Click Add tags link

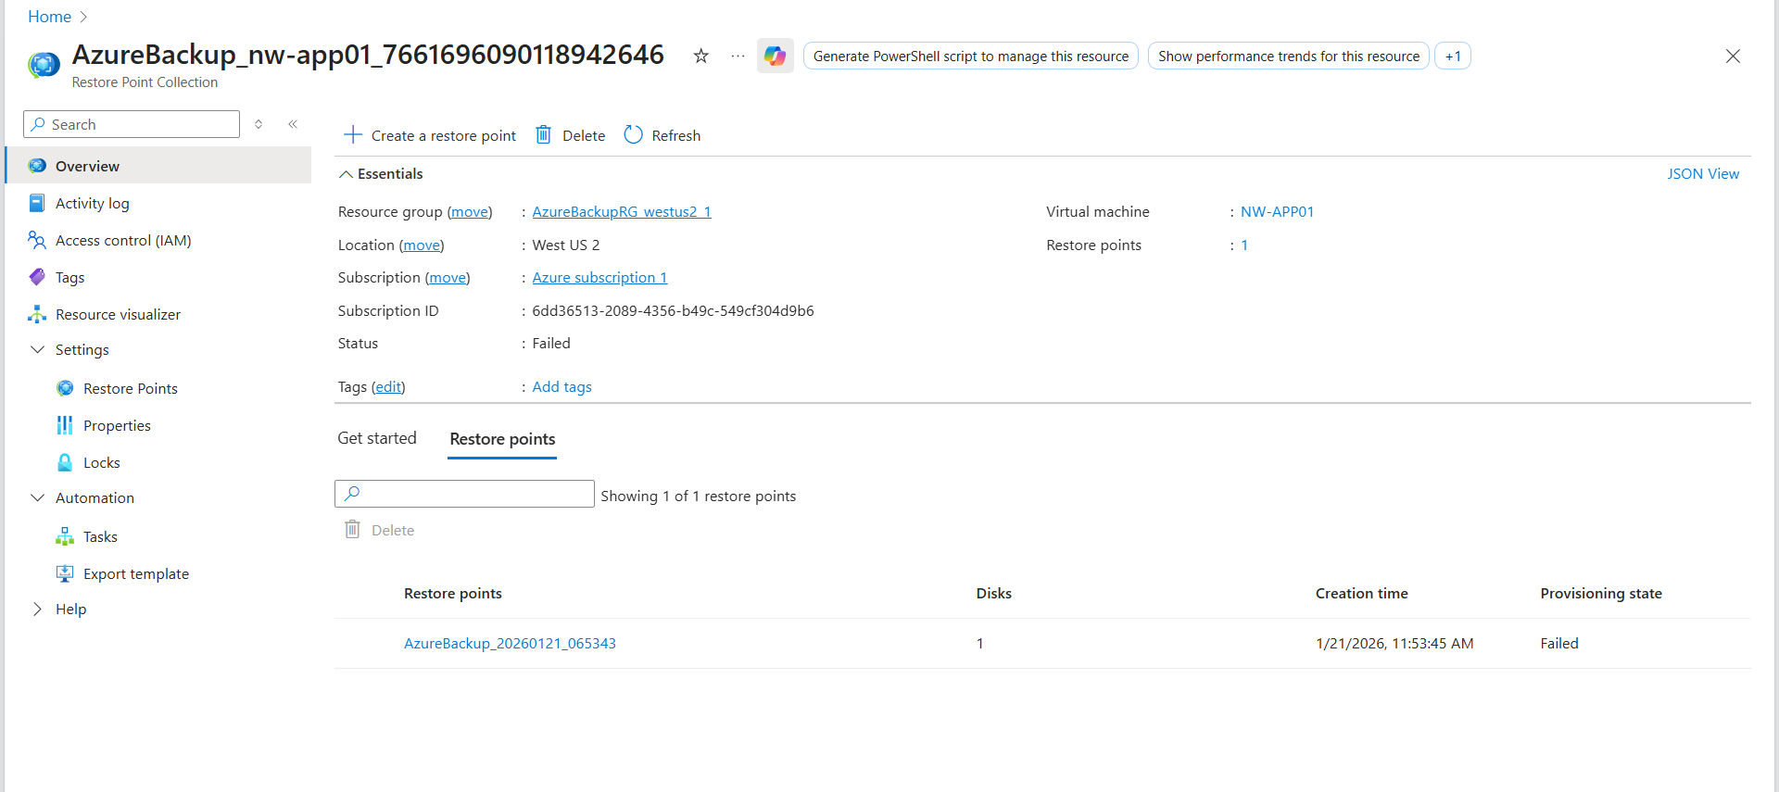pos(561,387)
